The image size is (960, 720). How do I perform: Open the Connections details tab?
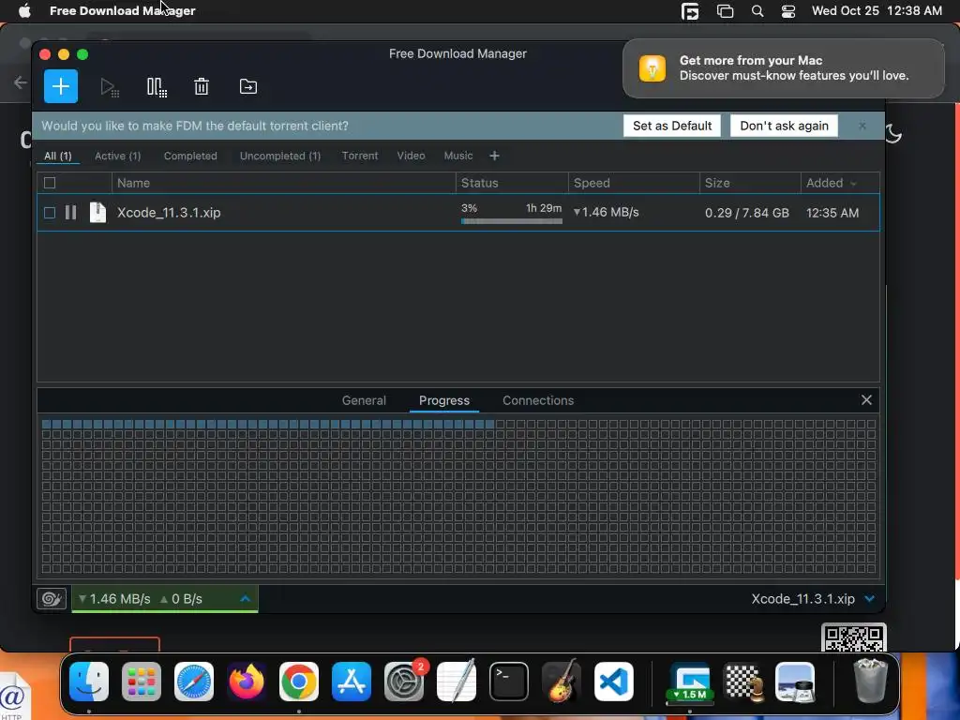tap(538, 400)
